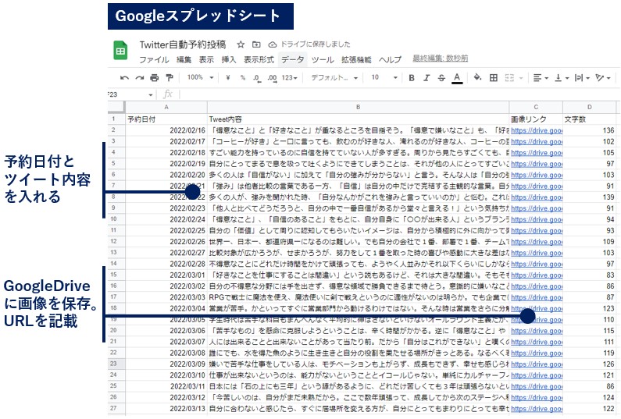Select the 文字数 header cell
Viewport: 621px width, 419px height.
pyautogui.click(x=589, y=119)
